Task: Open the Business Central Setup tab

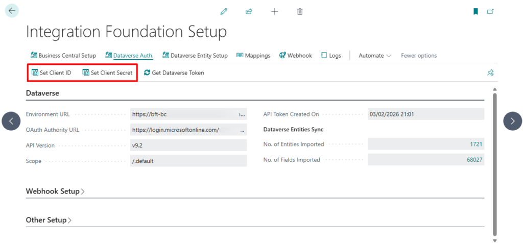Action: click(x=63, y=56)
